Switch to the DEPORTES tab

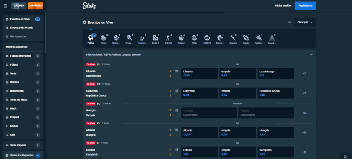[35, 5]
